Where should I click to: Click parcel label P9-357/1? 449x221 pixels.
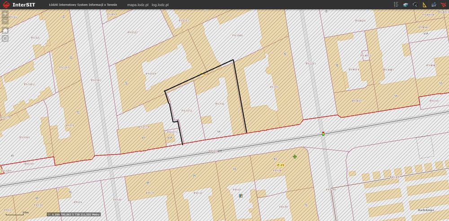coord(144,127)
